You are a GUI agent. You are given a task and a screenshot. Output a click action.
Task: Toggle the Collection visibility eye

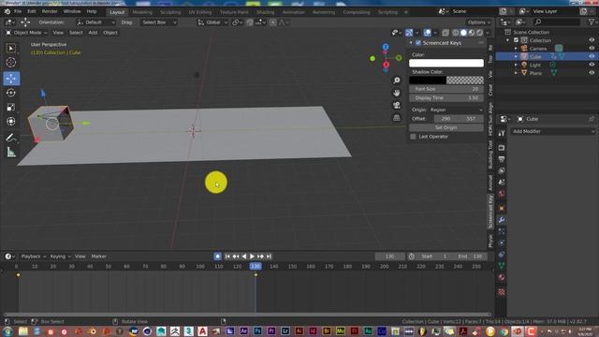point(592,40)
